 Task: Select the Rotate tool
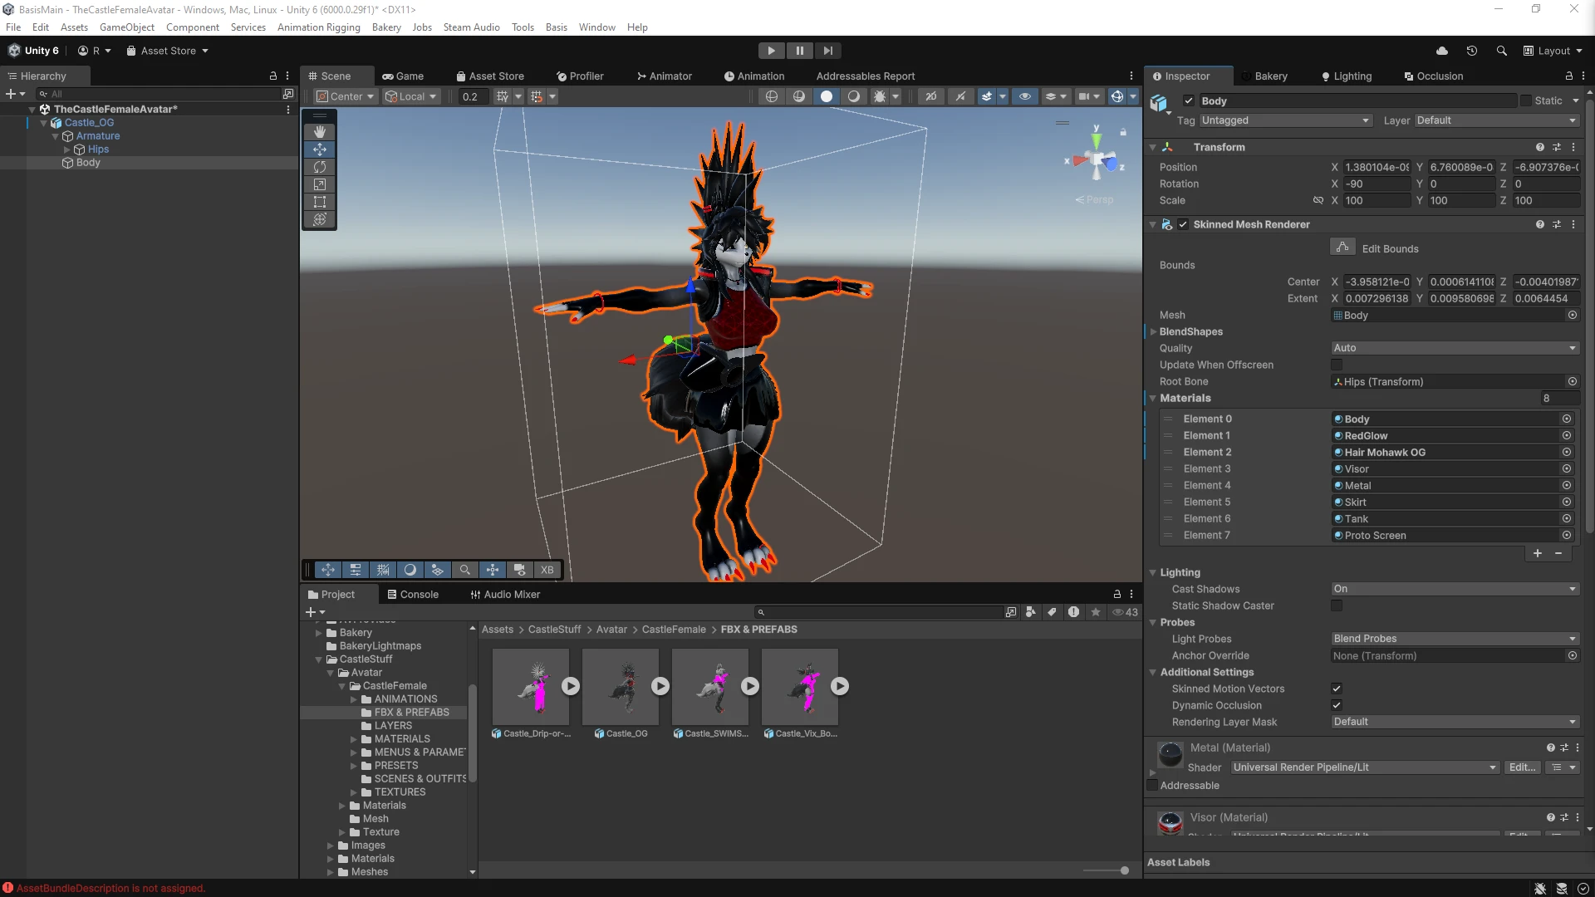point(319,167)
